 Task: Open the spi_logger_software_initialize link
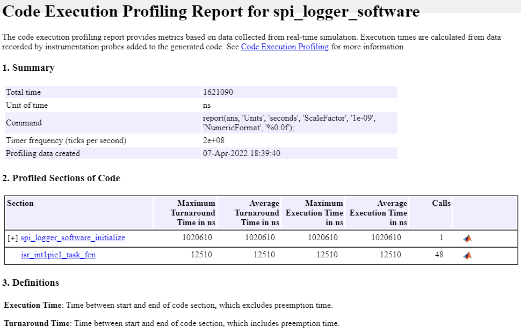point(73,238)
